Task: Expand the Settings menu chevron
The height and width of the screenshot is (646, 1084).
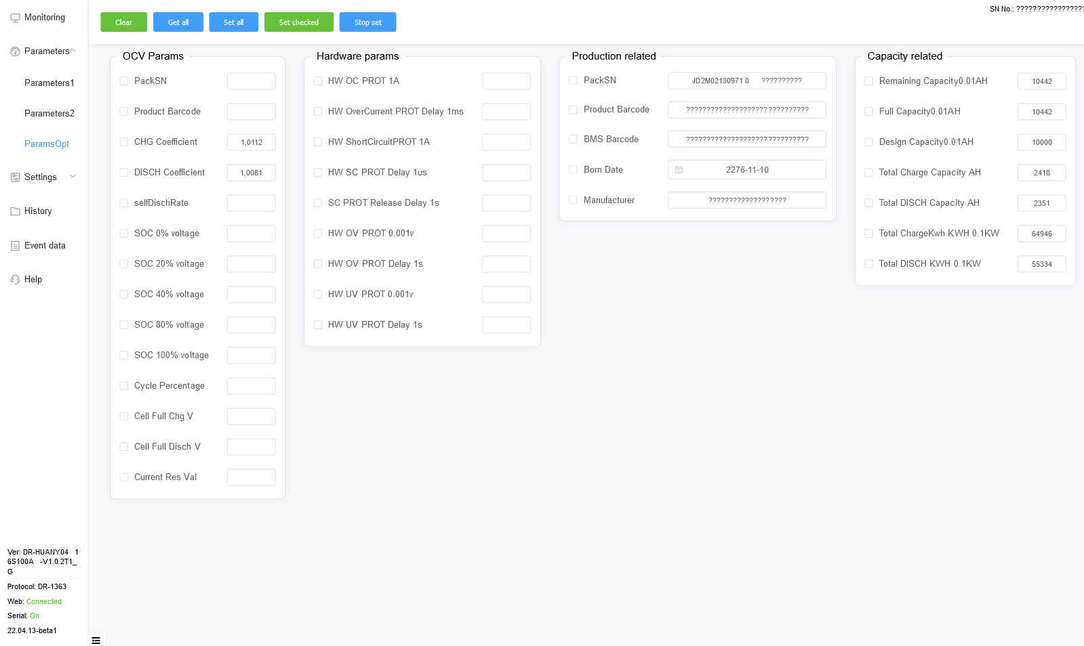Action: pos(73,177)
